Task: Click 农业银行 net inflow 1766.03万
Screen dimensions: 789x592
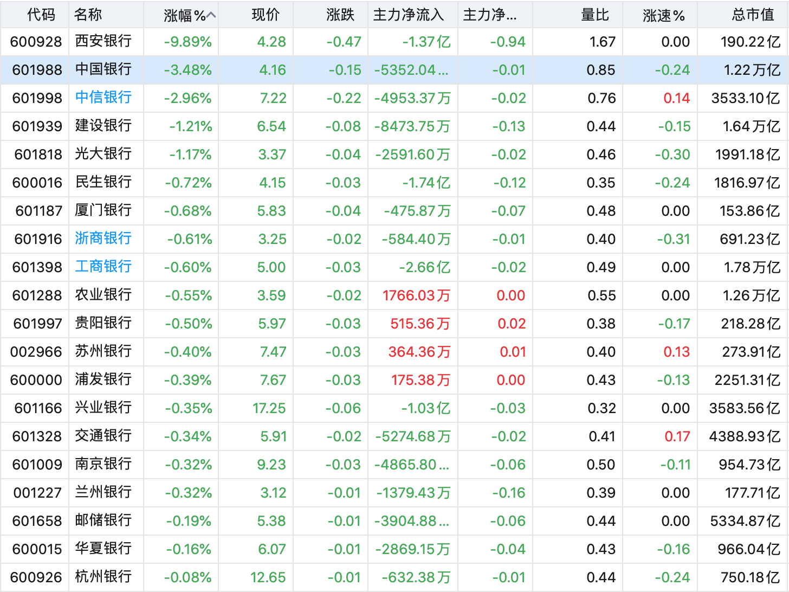Action: tap(416, 295)
